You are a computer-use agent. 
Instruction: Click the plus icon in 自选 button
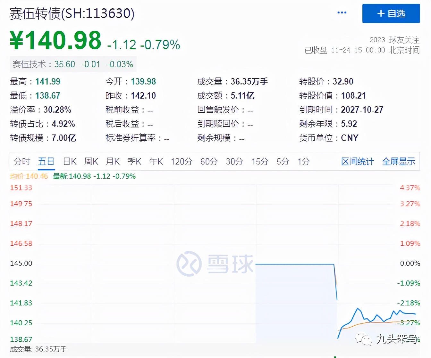tap(381, 13)
